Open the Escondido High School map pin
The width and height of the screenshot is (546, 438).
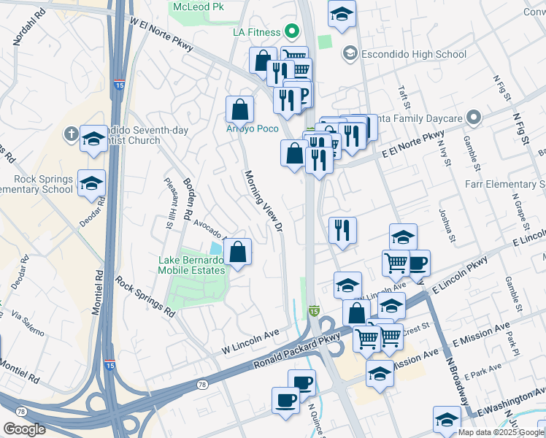349,53
